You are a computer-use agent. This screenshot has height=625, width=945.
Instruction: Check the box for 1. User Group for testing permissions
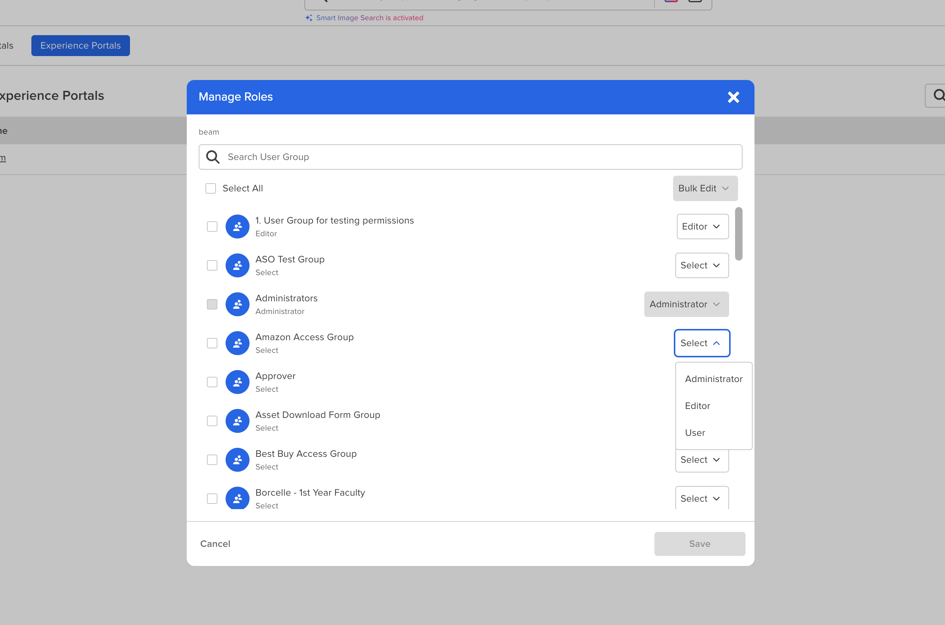(212, 227)
